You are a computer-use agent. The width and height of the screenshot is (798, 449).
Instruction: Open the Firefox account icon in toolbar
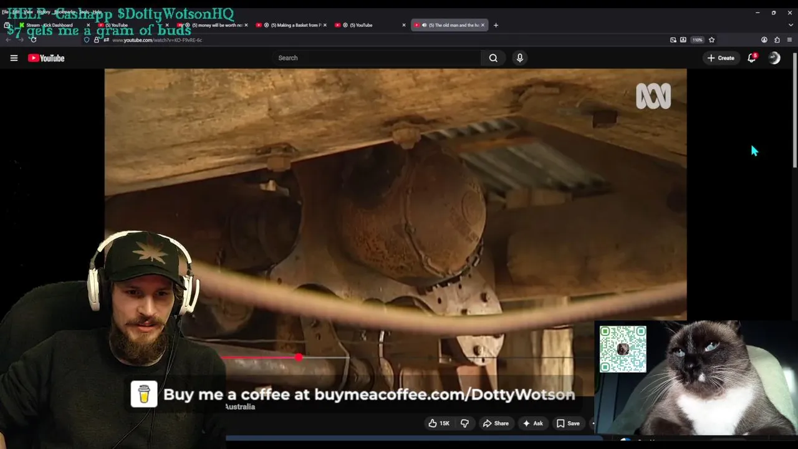(x=764, y=40)
